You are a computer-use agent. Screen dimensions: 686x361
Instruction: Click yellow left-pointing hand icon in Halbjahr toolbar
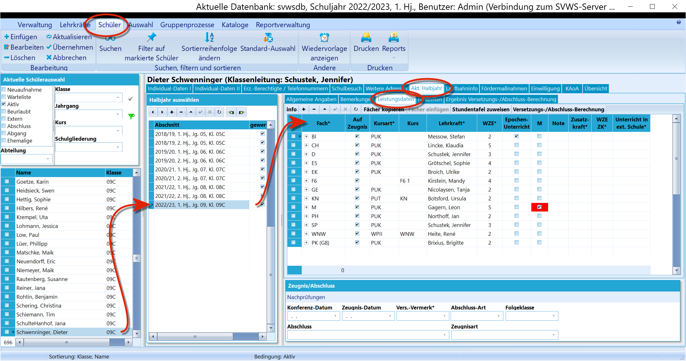232,112
